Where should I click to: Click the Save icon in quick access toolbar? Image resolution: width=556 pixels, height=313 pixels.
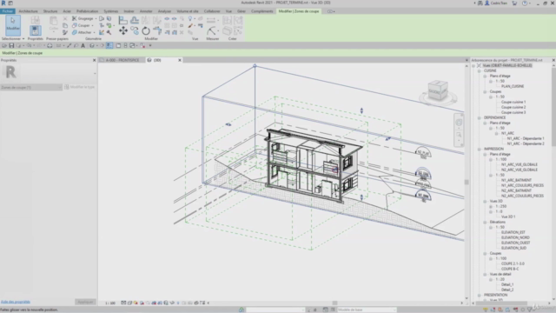[11, 45]
